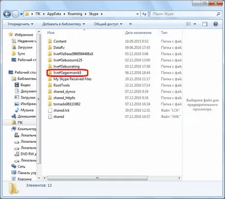The image size is (225, 199).
Task: Open the DVD RW drive in sidebar
Action: point(29,154)
